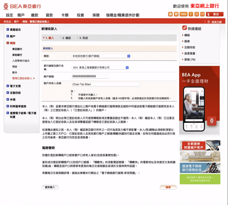Focus the 賬戶號碼 account number field
This screenshot has width=228, height=205.
pyautogui.click(x=90, y=76)
